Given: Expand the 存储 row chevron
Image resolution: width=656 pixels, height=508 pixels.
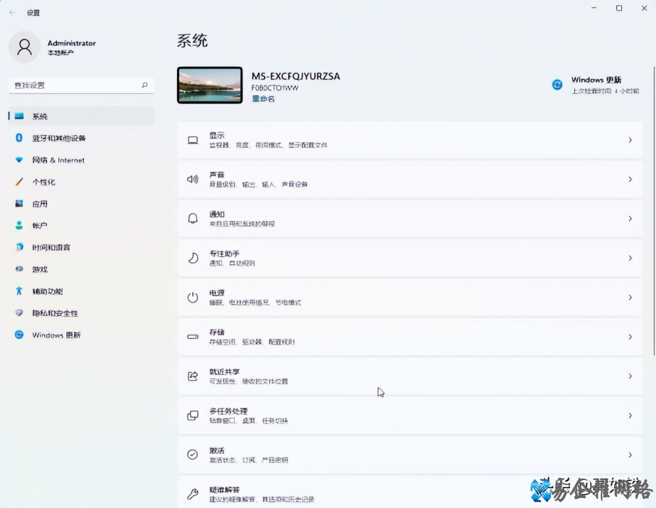Looking at the screenshot, I should tap(630, 336).
